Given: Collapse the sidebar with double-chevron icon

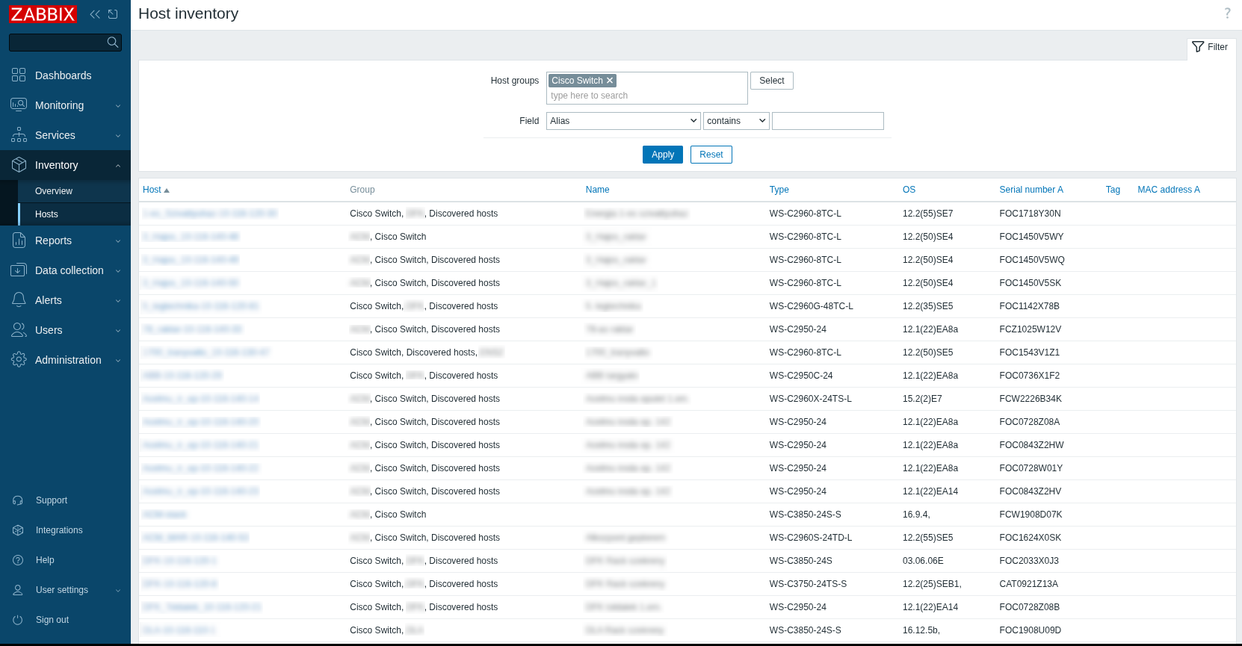Looking at the screenshot, I should point(95,14).
